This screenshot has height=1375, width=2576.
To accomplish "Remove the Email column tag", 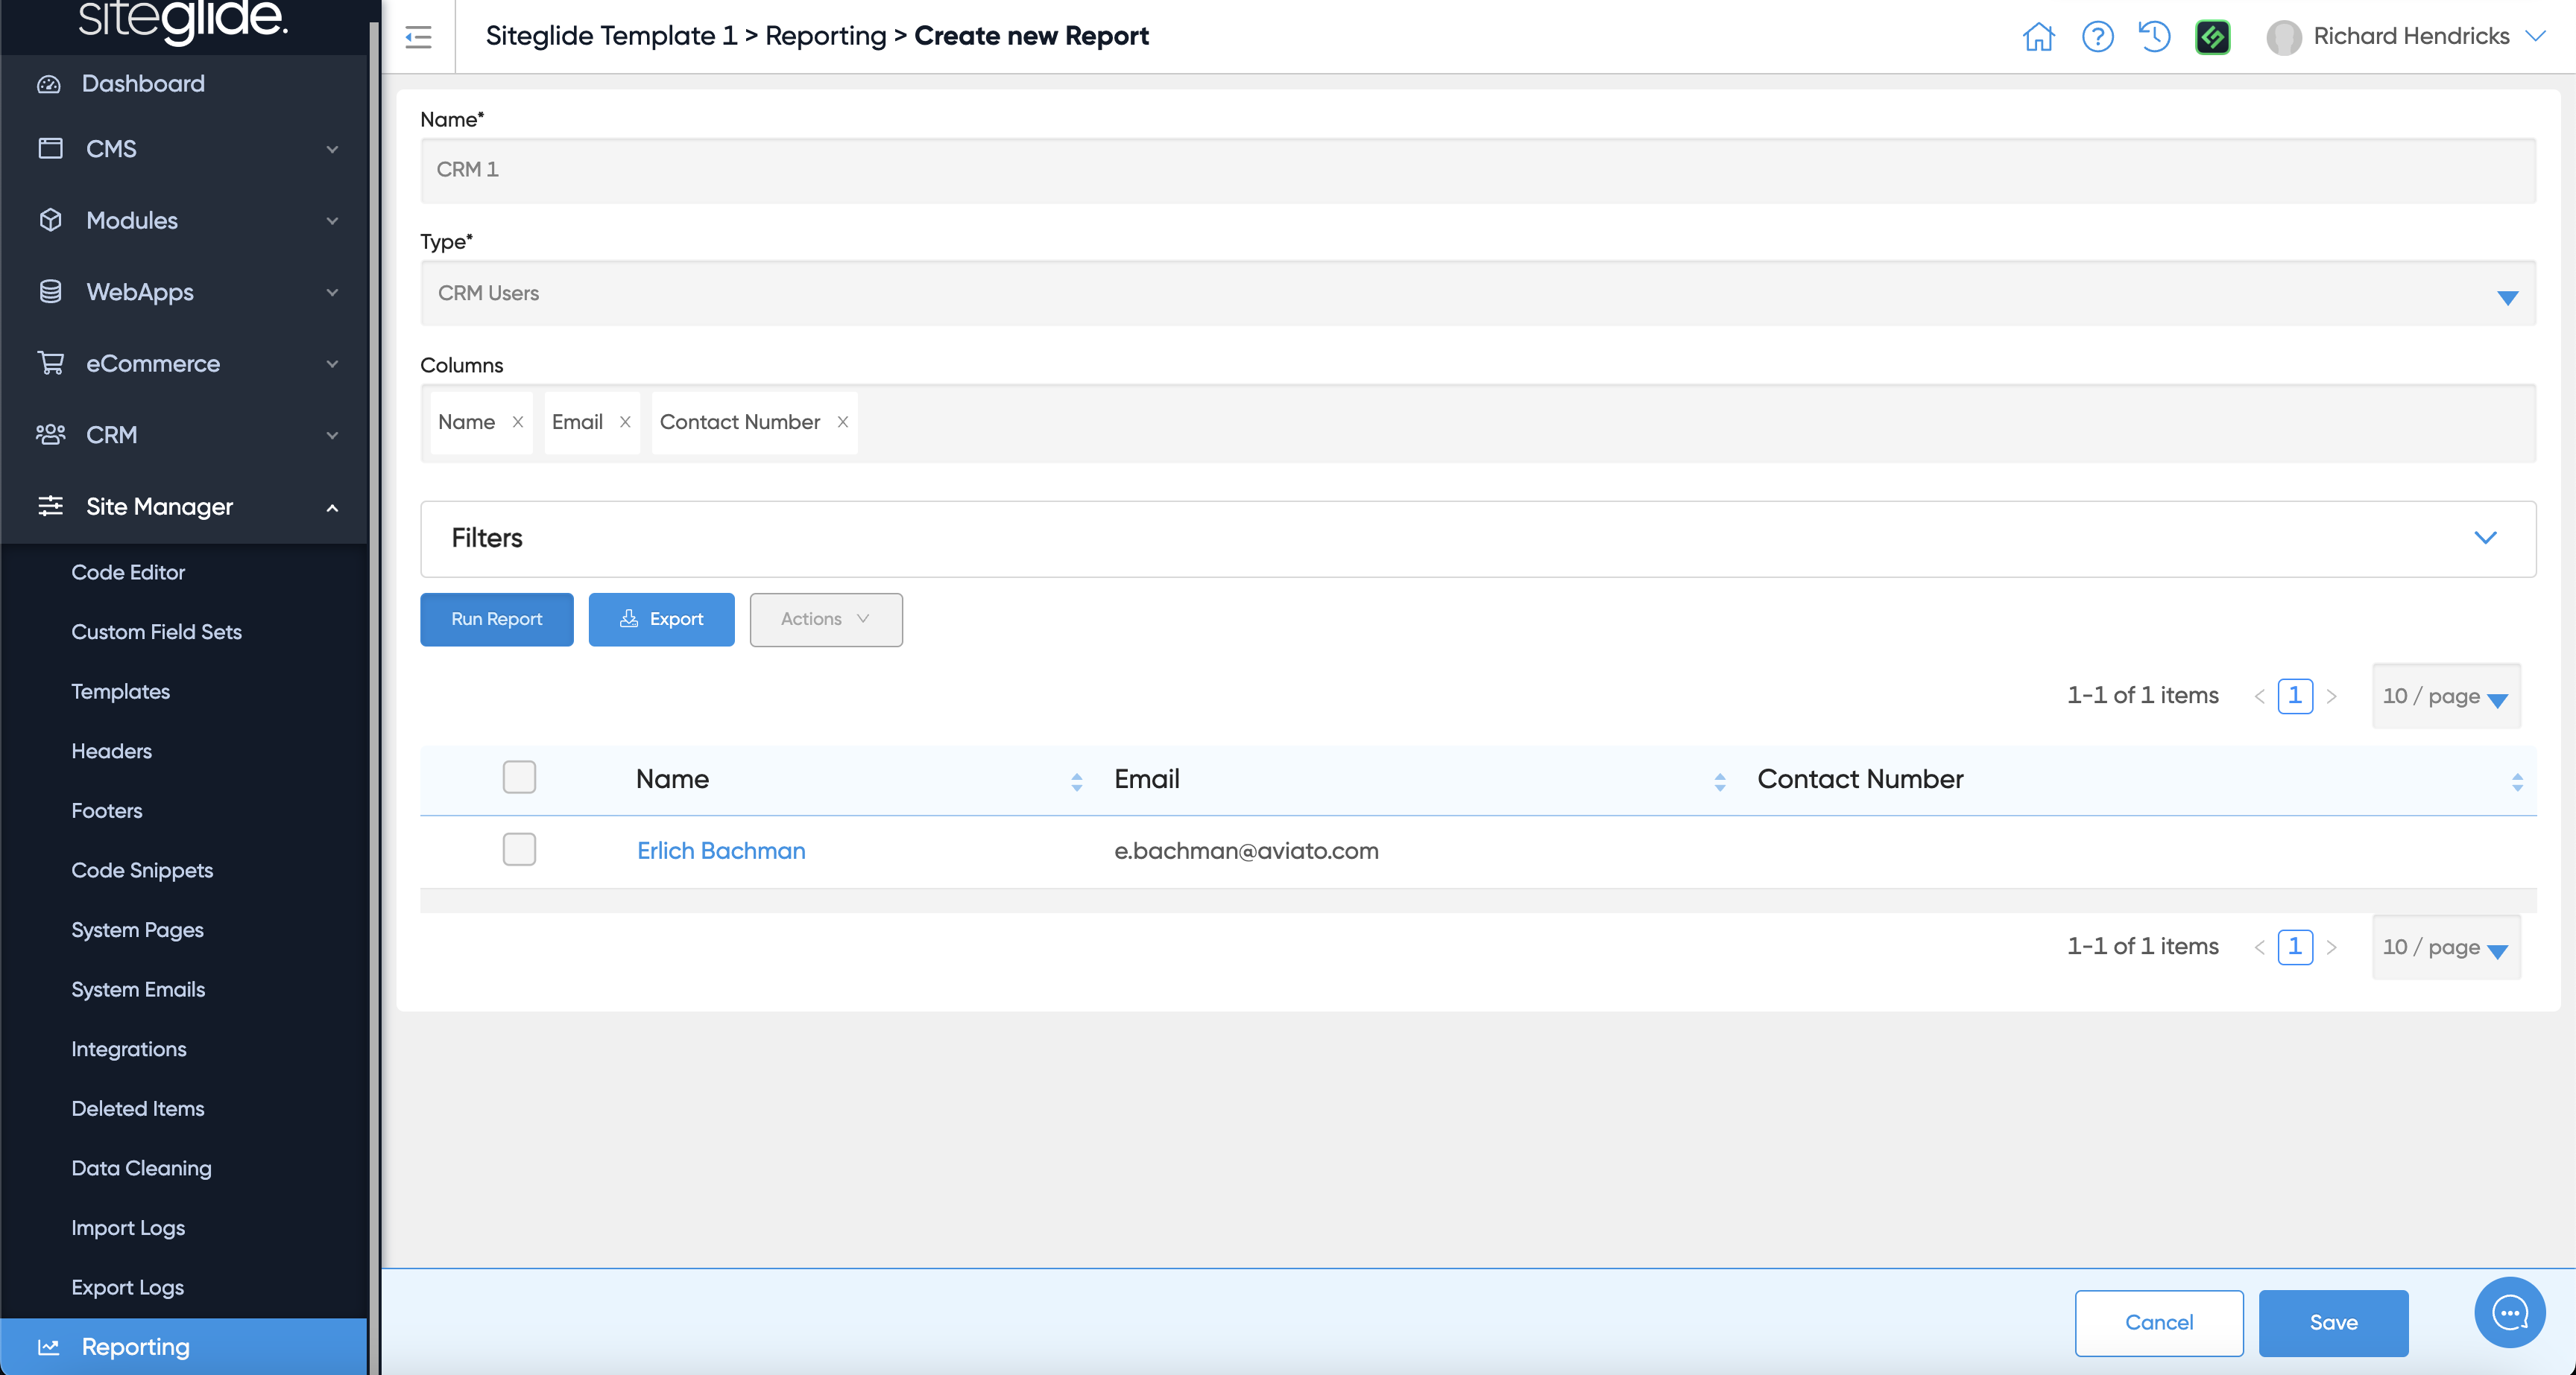I will pos(625,422).
